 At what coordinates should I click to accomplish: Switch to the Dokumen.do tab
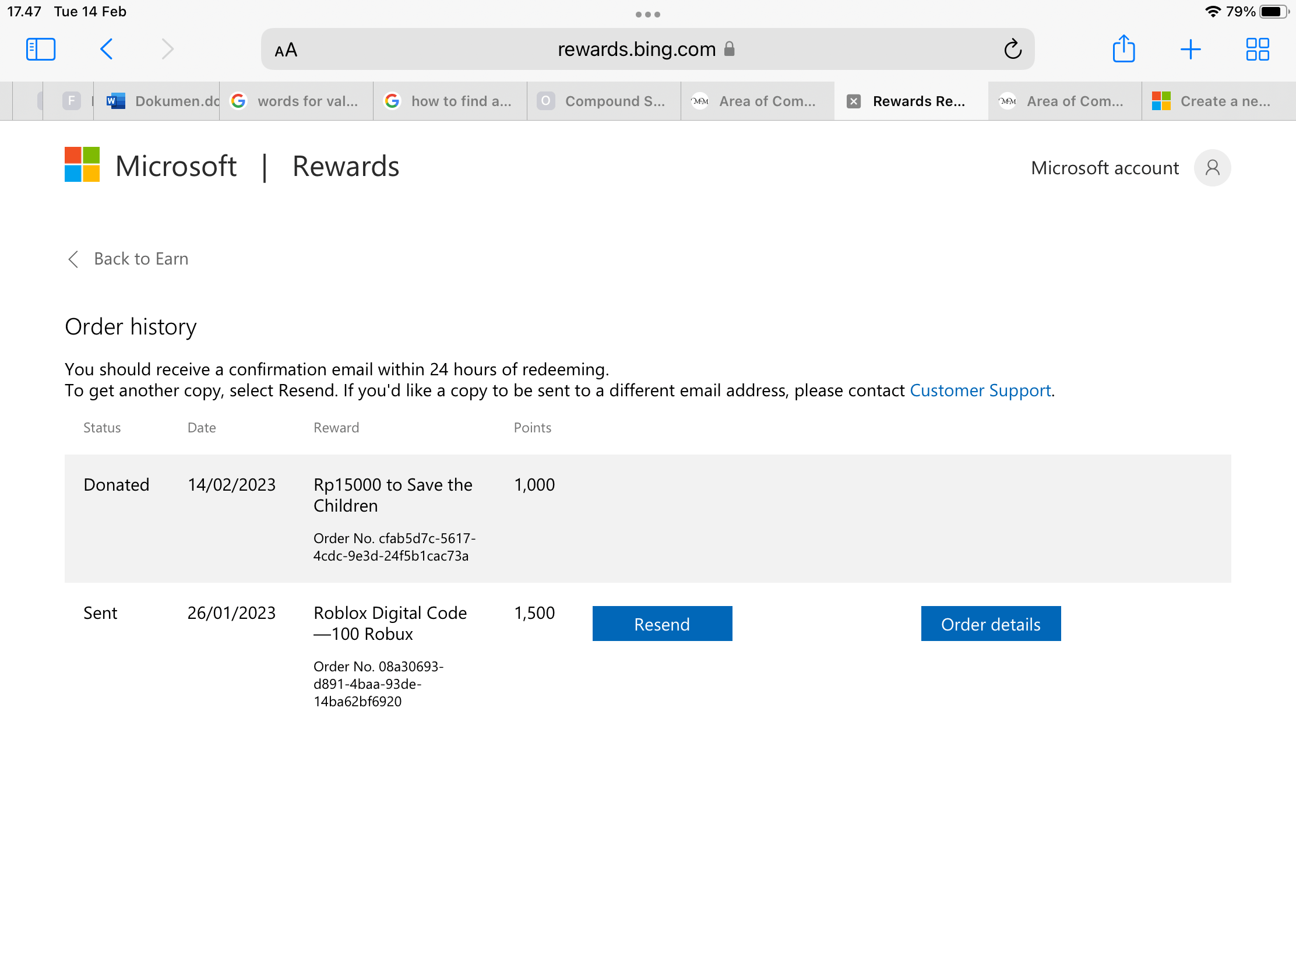[157, 100]
